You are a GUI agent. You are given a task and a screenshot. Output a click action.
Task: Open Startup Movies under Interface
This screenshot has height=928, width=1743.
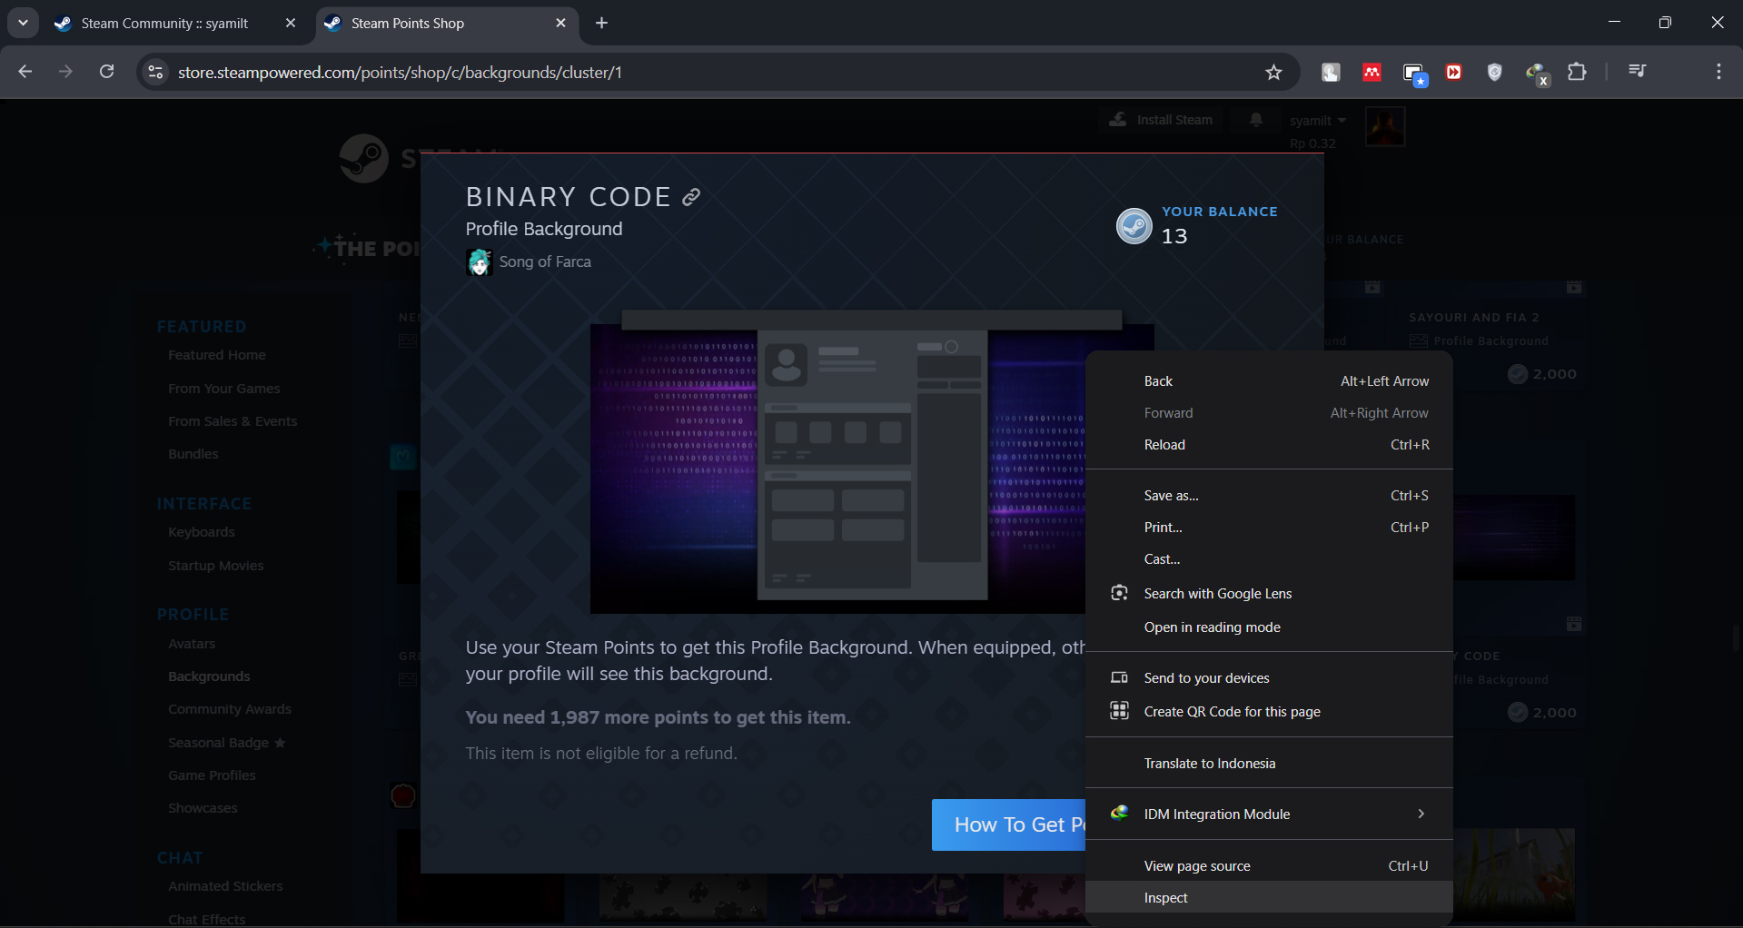click(x=216, y=566)
